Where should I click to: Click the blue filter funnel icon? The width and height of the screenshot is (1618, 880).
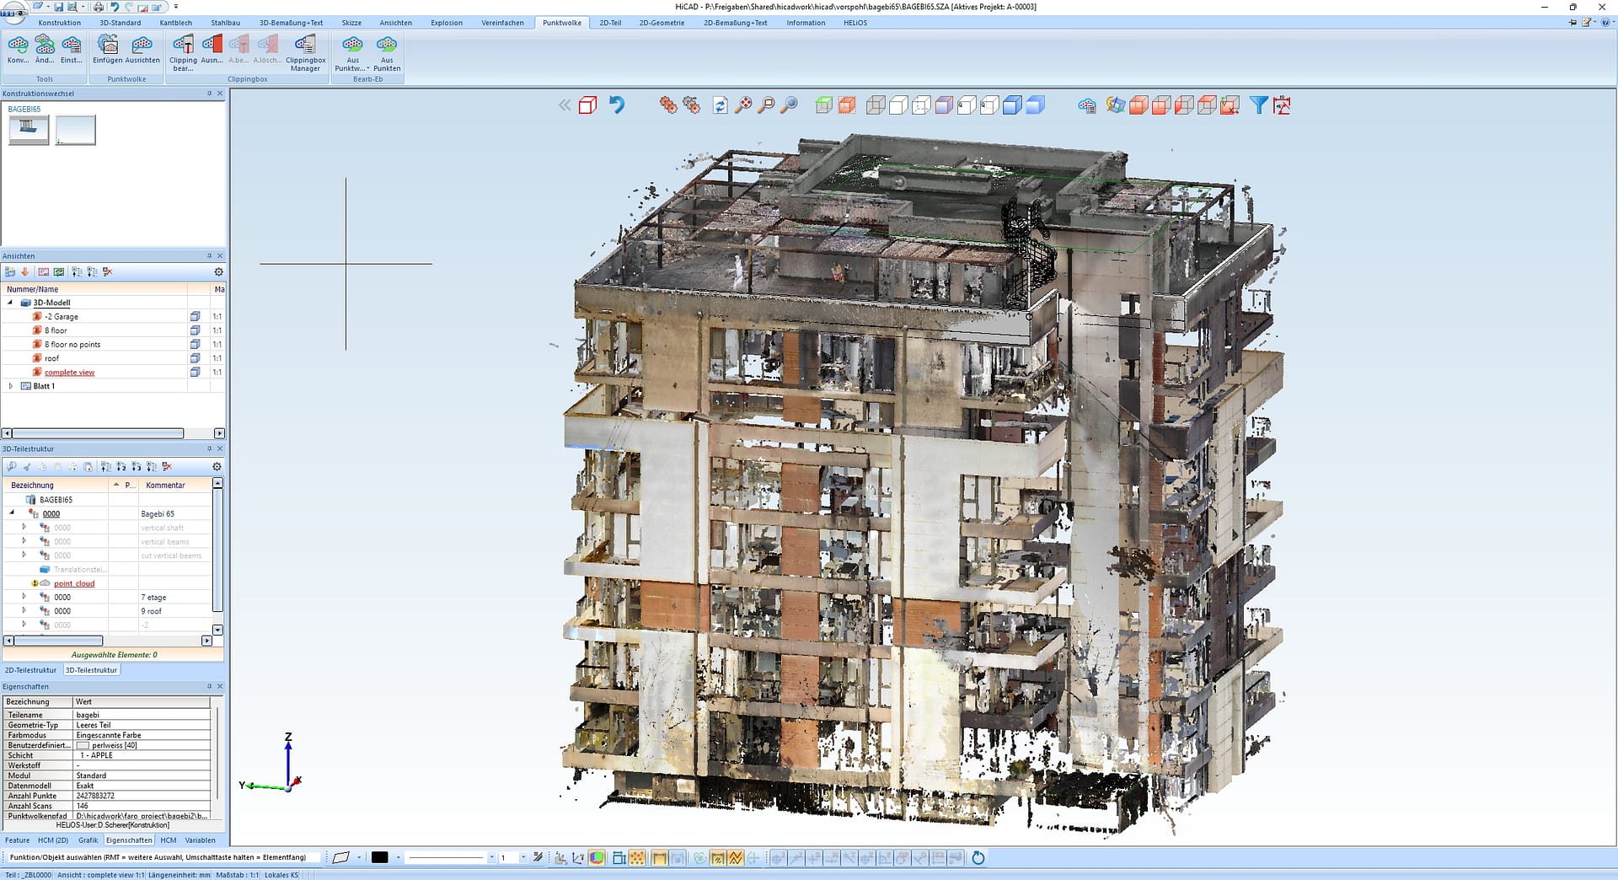tap(1258, 105)
